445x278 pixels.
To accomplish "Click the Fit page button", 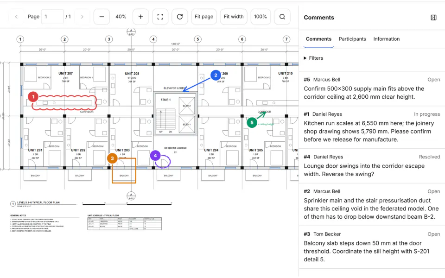I will [204, 17].
